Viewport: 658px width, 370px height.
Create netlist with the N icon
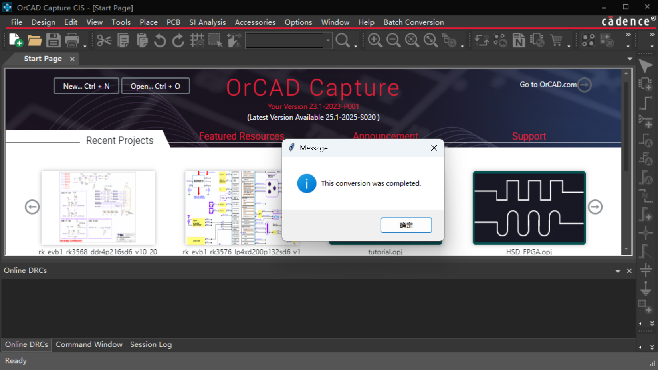(519, 40)
